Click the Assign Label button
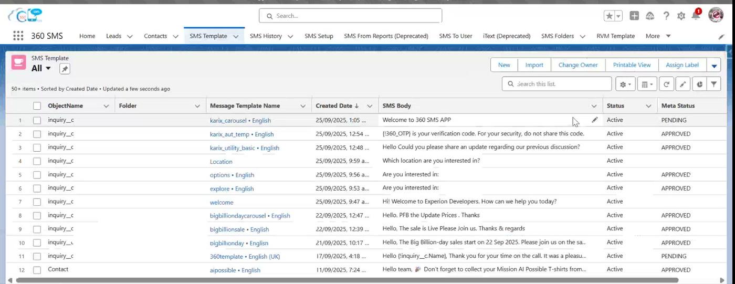Screen dimensions: 735x284 (x=682, y=65)
